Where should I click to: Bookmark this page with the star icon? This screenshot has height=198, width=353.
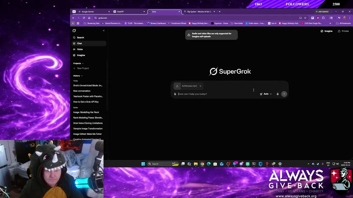(305, 18)
